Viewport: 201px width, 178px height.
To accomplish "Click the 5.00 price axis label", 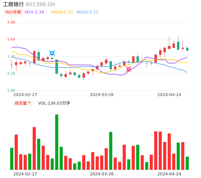I will coord(11,90).
